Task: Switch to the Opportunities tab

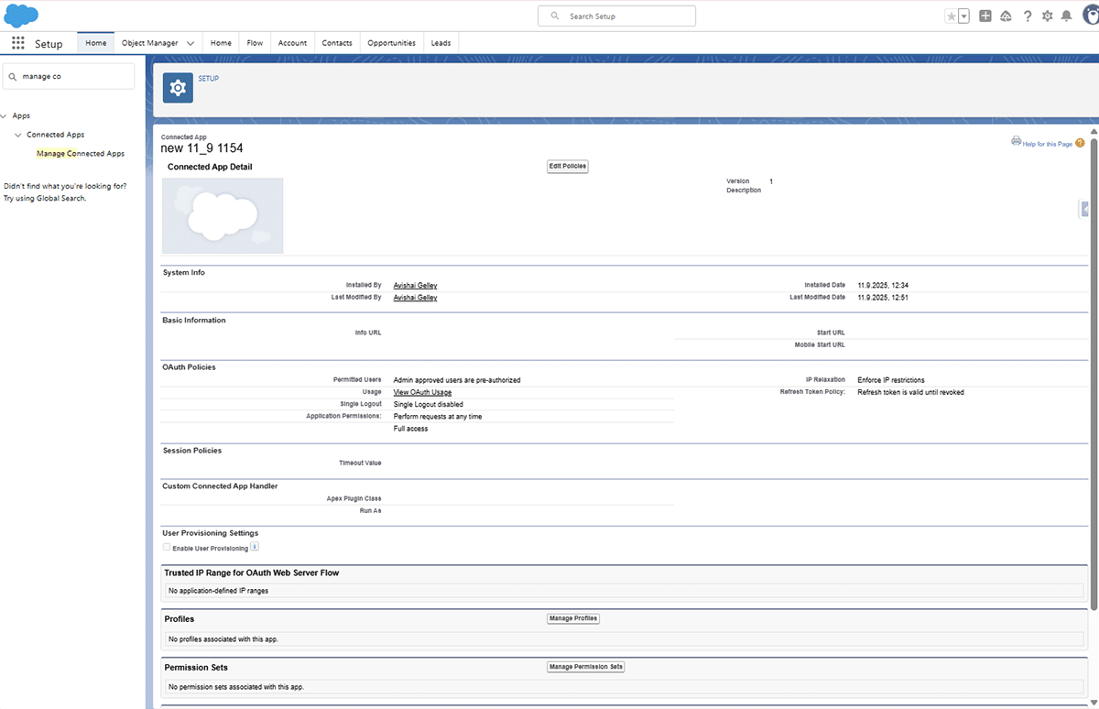Action: coord(391,43)
